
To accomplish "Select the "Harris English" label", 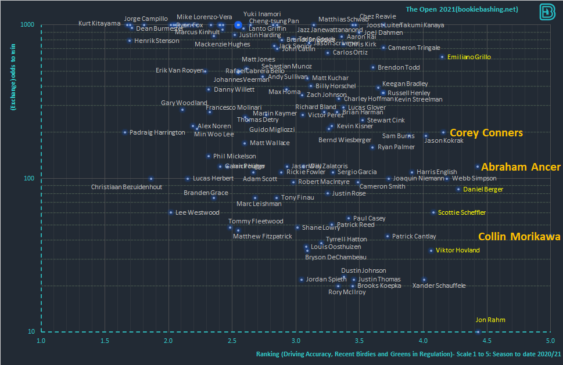I will tap(436, 172).
